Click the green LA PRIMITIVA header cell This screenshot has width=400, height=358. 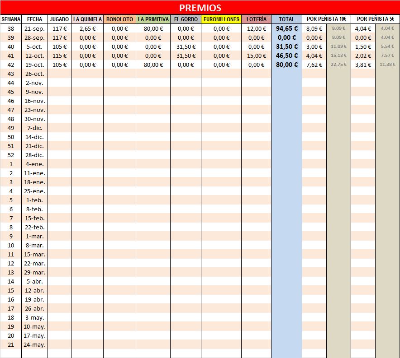[x=153, y=19]
